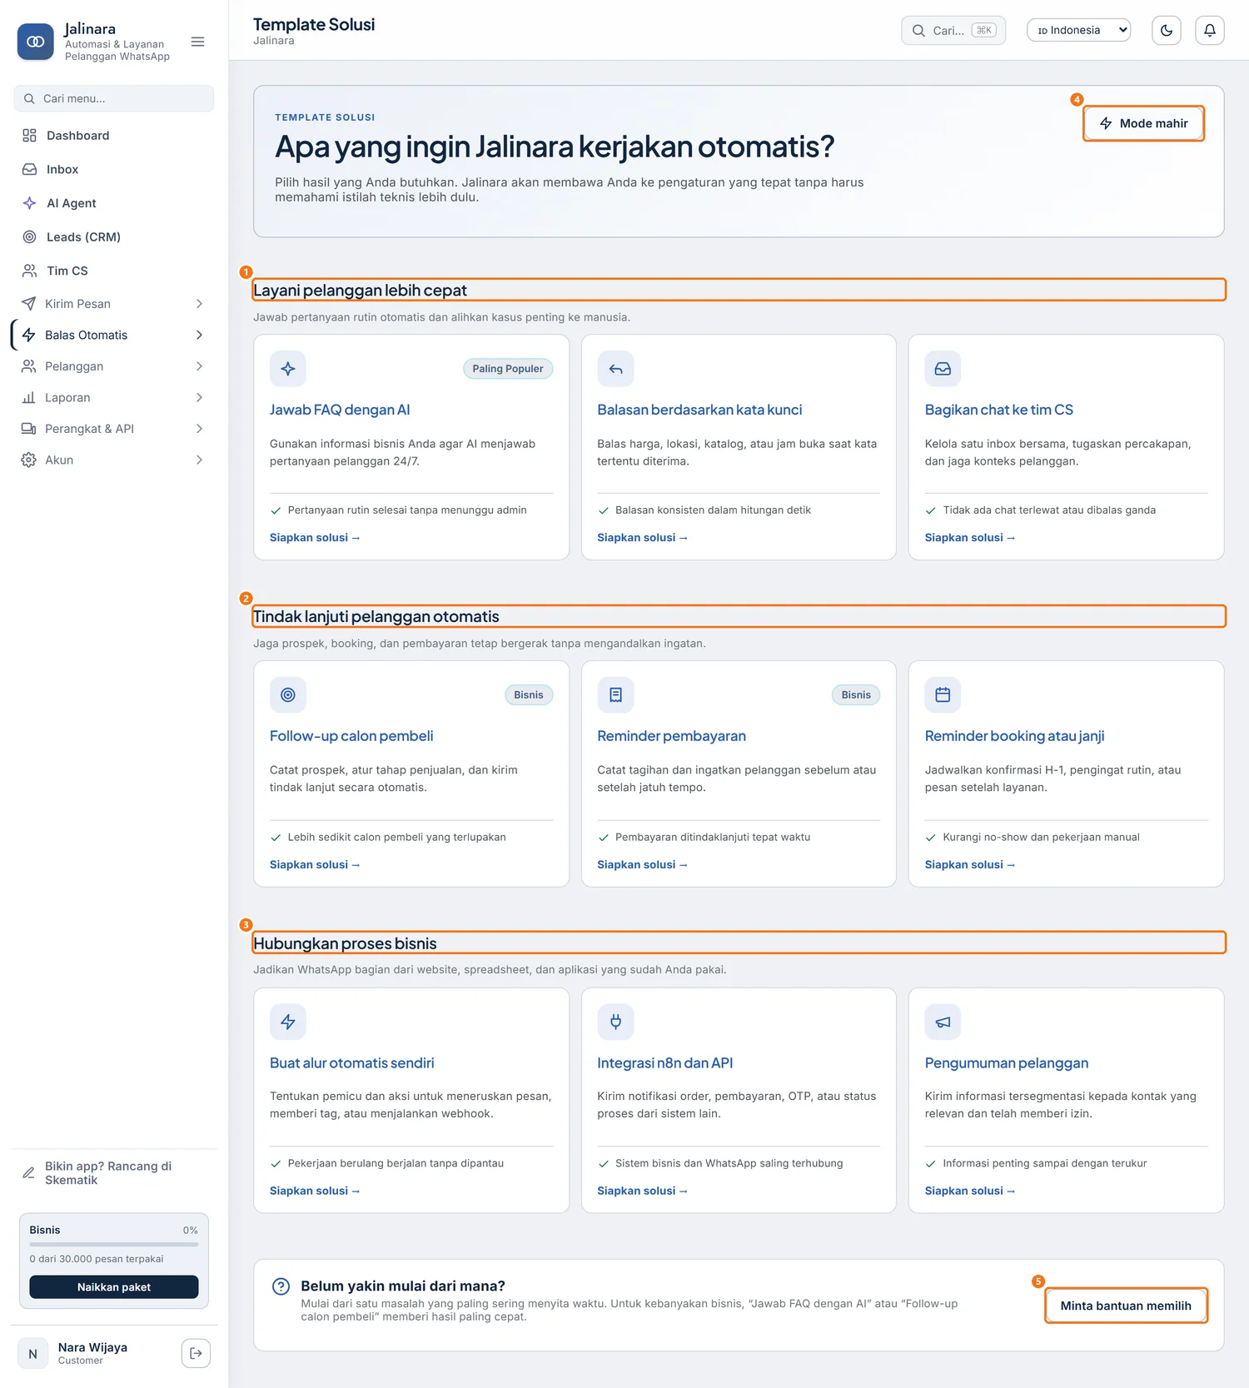Screen dimensions: 1249x1388
Task: Click Siapkan solusi under Pengumuman pelanggan
Action: pyautogui.click(x=970, y=1191)
